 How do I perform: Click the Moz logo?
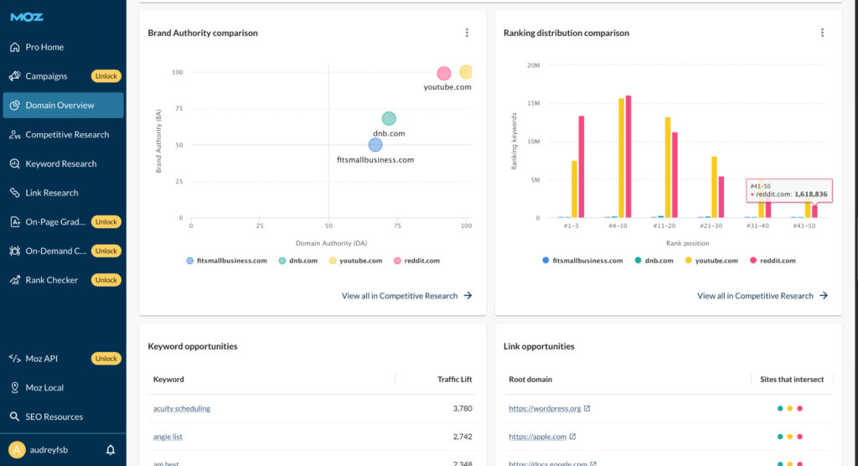point(27,17)
